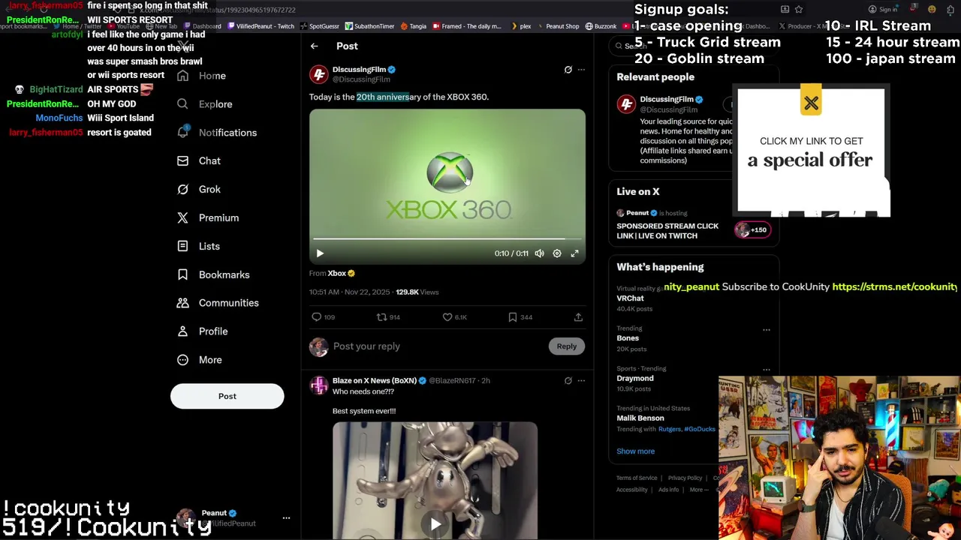Open the Peanut Shop bookmark
Image resolution: width=961 pixels, height=540 pixels.
tap(557, 26)
